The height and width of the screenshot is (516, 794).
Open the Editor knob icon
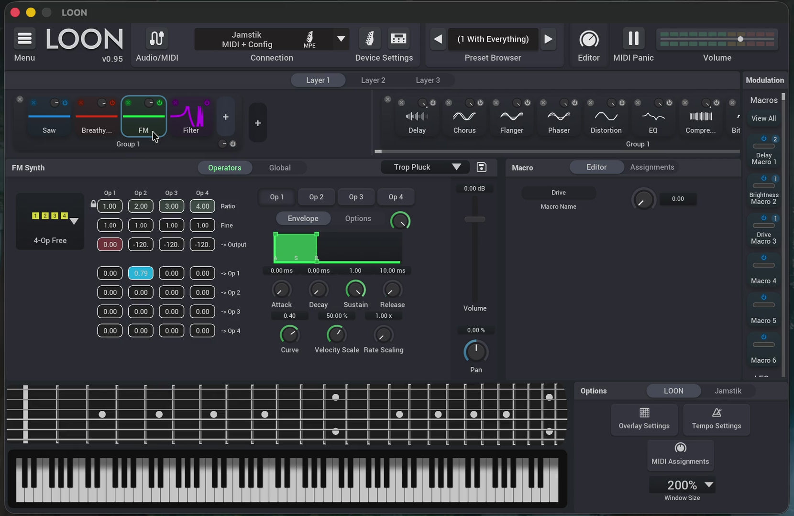click(589, 39)
